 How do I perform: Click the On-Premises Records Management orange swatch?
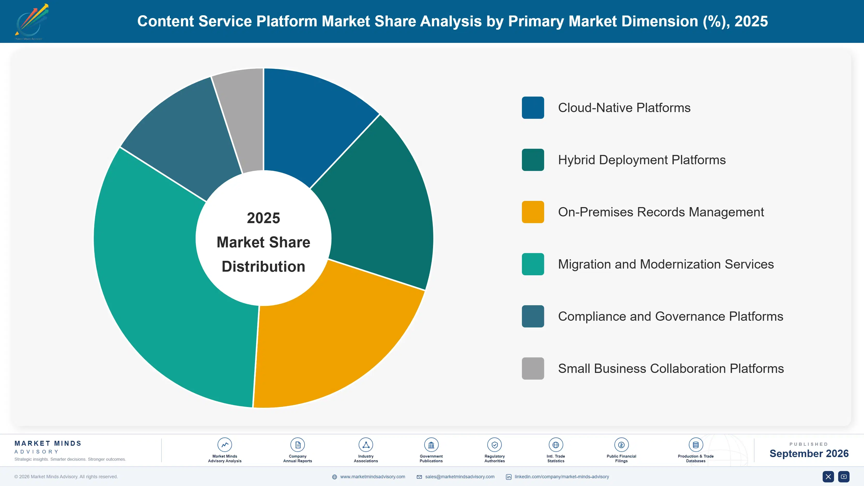(533, 212)
